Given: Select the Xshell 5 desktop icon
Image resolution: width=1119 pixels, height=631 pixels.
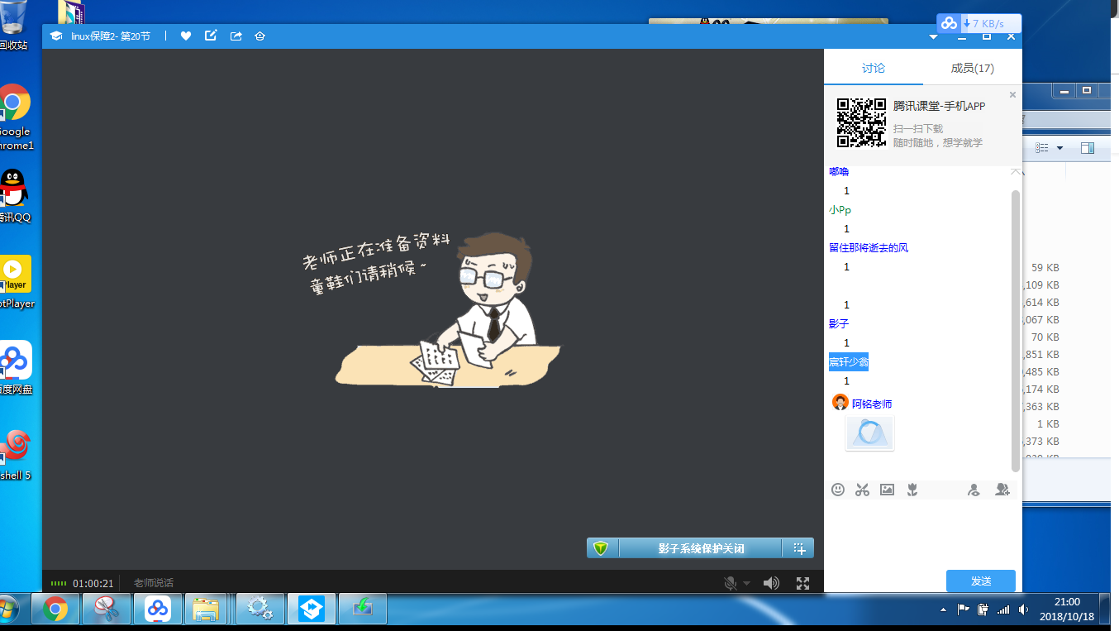Looking at the screenshot, I should 15,455.
